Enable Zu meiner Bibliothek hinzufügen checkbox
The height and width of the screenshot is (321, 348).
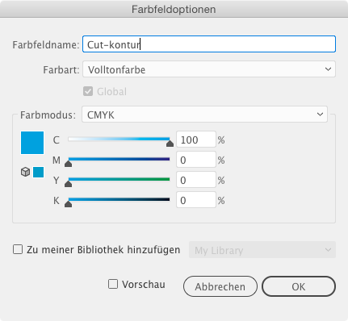point(18,249)
